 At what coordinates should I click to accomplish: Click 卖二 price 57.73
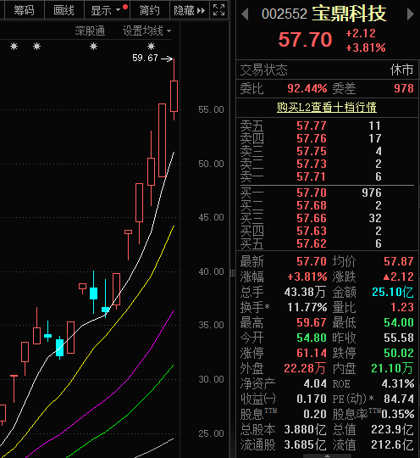(312, 164)
